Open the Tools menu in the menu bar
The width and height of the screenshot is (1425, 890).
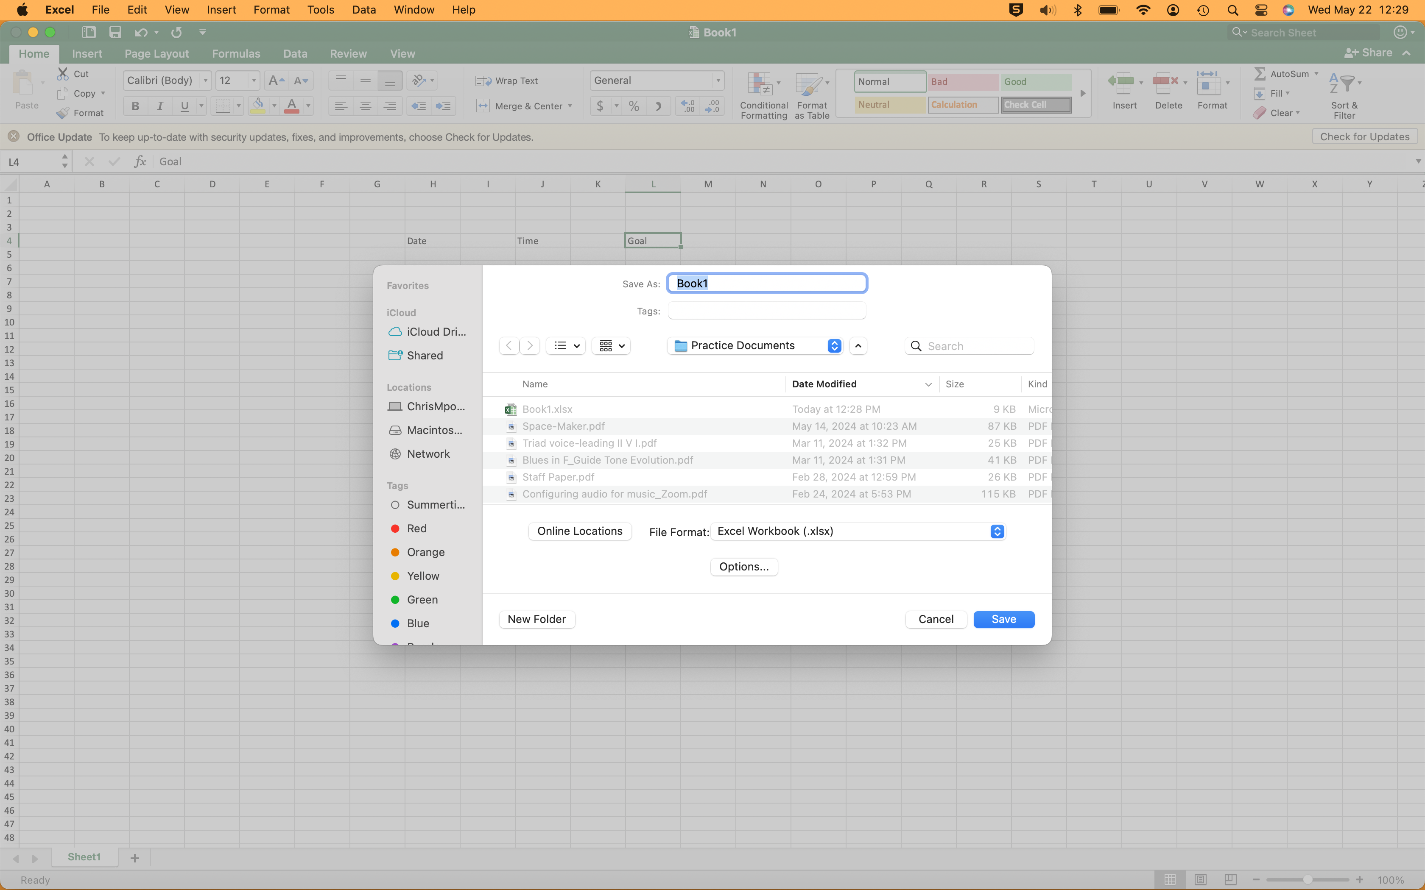[320, 10]
